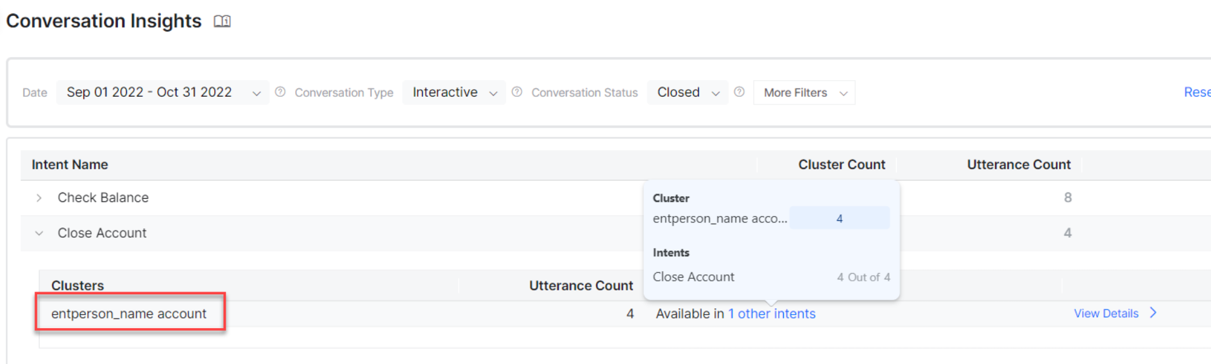Expand the Check Balance intent row
Image resolution: width=1211 pixels, height=364 pixels.
click(x=39, y=198)
